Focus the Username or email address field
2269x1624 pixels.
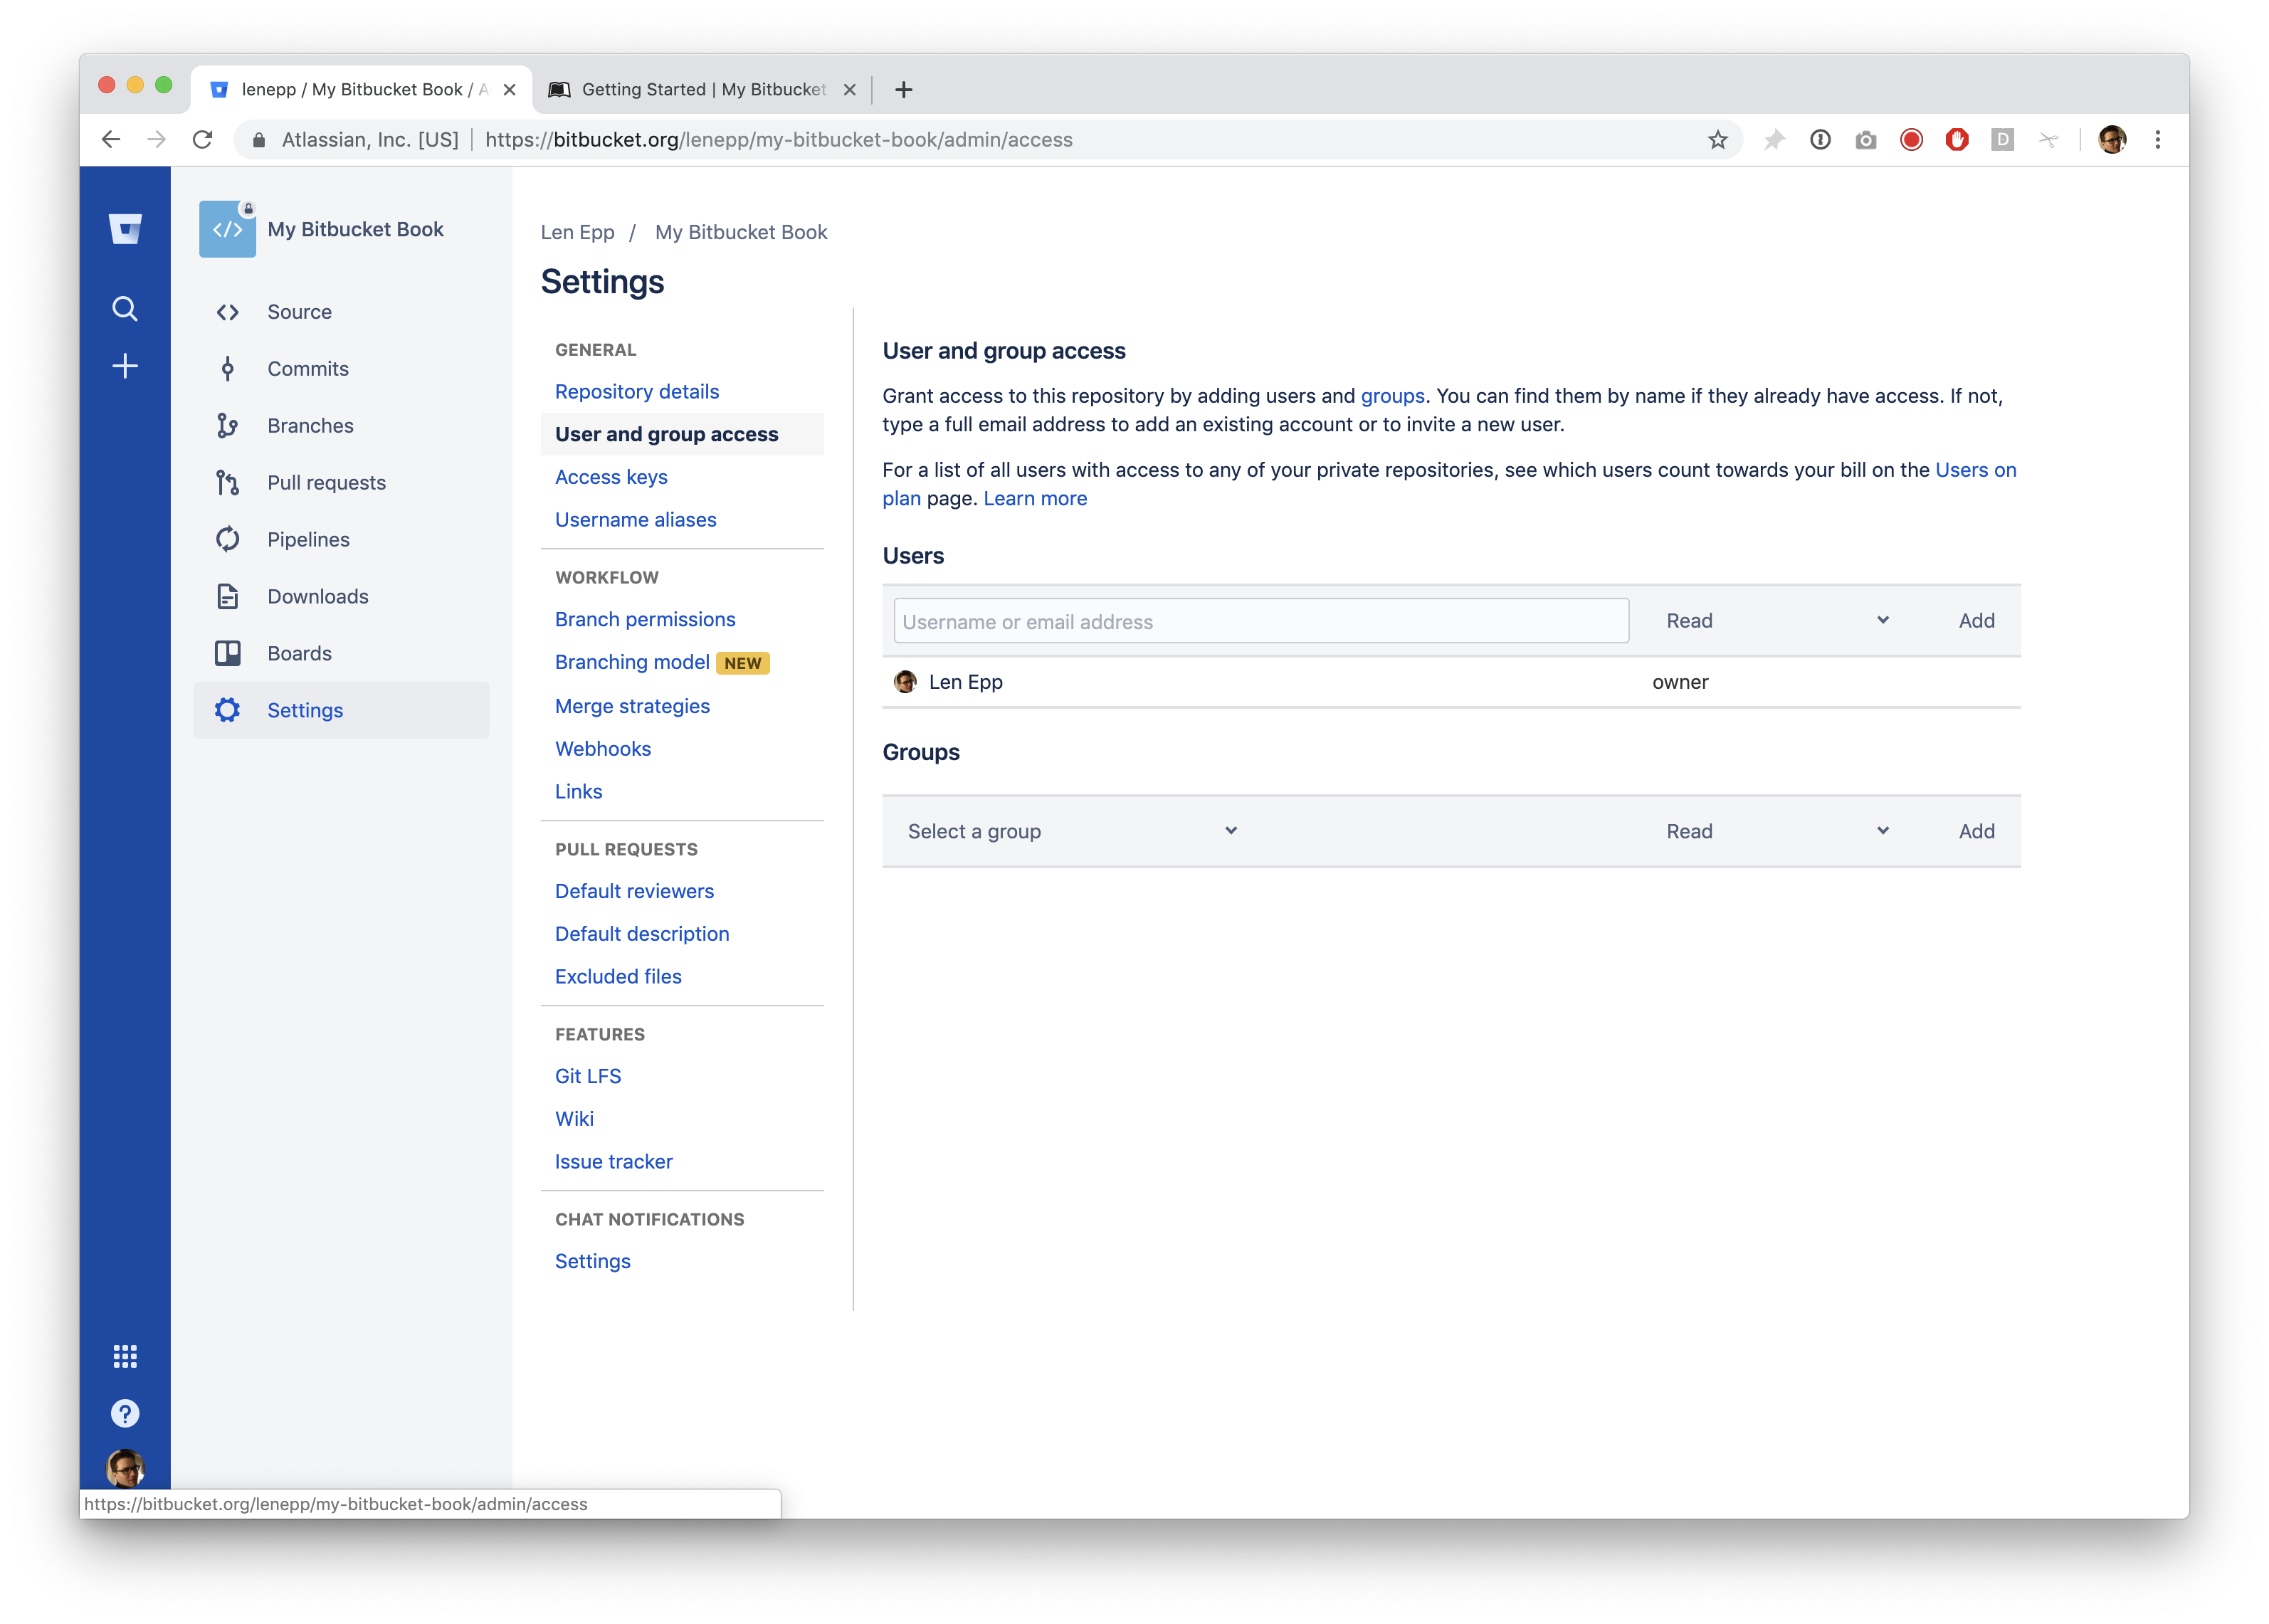pyautogui.click(x=1261, y=621)
